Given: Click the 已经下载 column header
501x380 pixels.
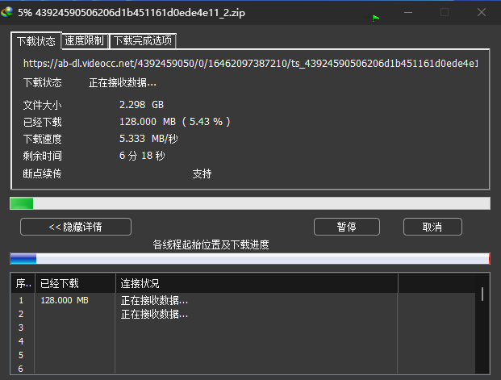Looking at the screenshot, I should tap(75, 283).
